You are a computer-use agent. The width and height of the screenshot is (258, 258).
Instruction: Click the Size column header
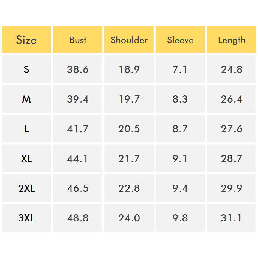click(x=26, y=40)
